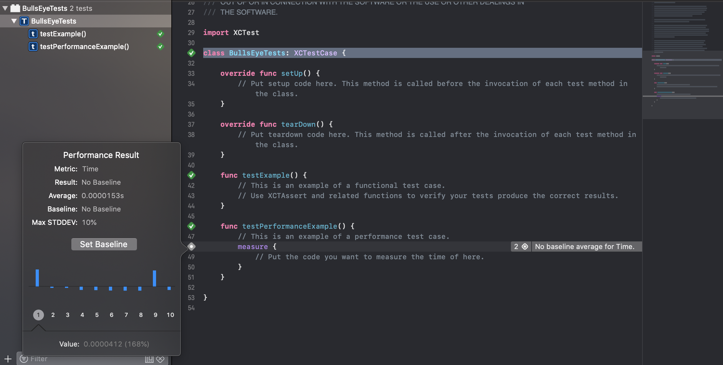Select iteration 5 in the performance result
Image resolution: width=723 pixels, height=365 pixels.
coord(97,315)
